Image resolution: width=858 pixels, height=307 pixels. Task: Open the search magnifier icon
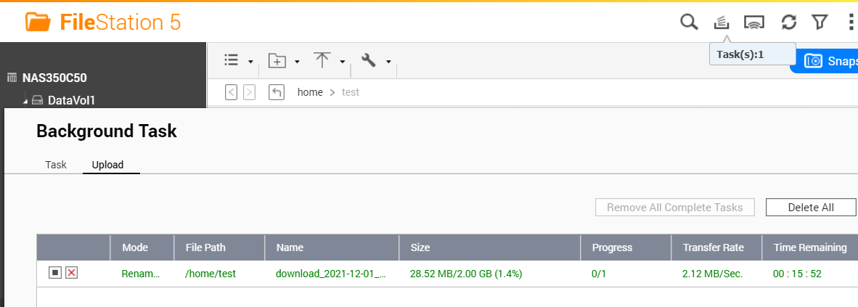(689, 22)
